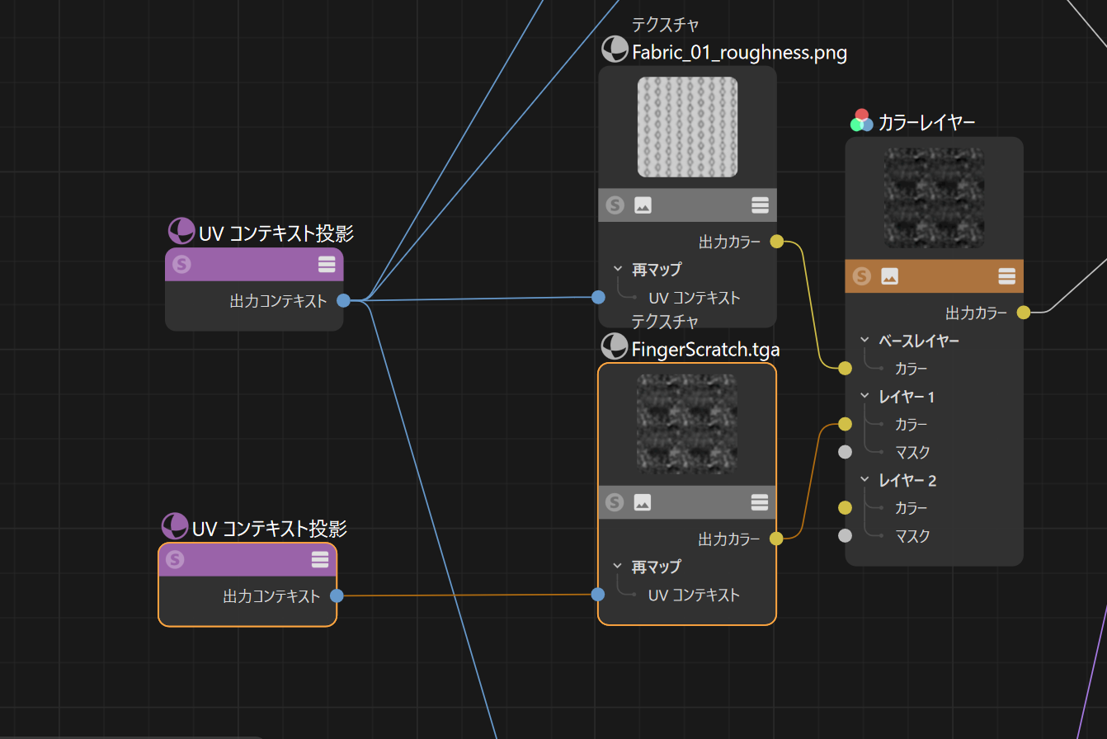The height and width of the screenshot is (739, 1107).
Task: Open the hamburger menu on the カラーレイヤー node
Action: pos(1006,276)
